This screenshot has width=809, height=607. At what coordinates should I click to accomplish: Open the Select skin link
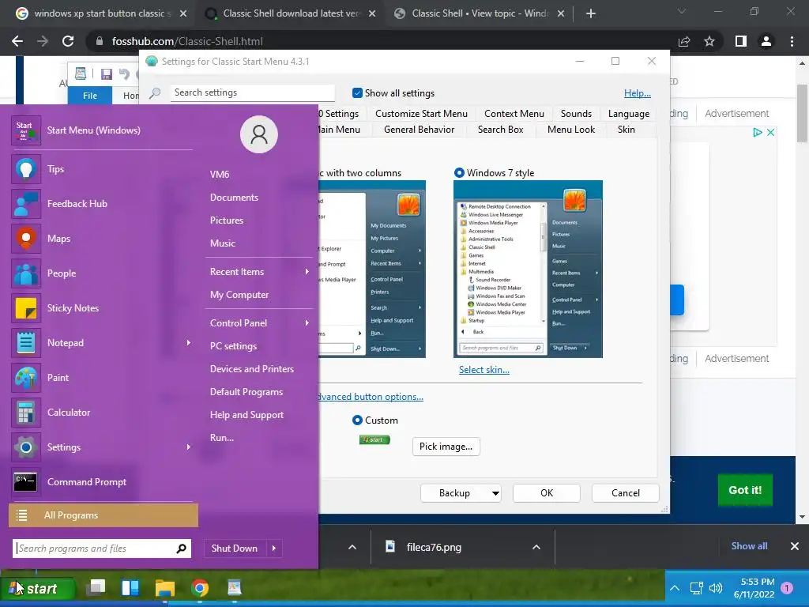coord(484,370)
